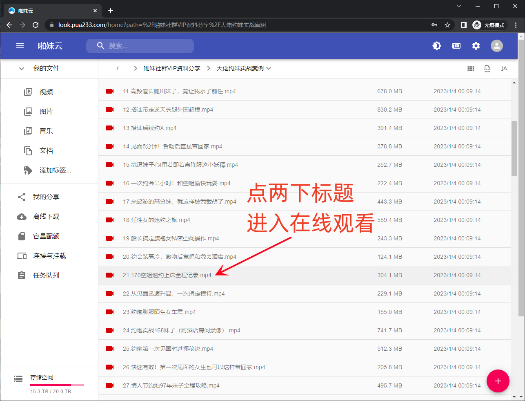This screenshot has width=525, height=401.
Task: Go to Task Queue in sidebar
Action: click(46, 276)
